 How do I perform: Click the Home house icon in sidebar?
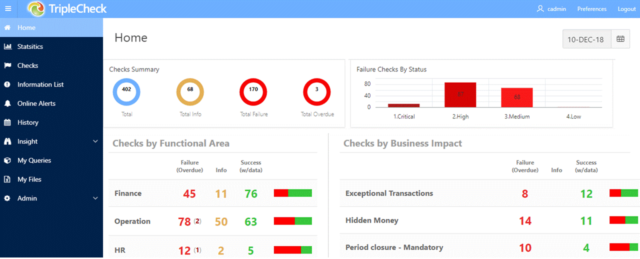coord(7,27)
